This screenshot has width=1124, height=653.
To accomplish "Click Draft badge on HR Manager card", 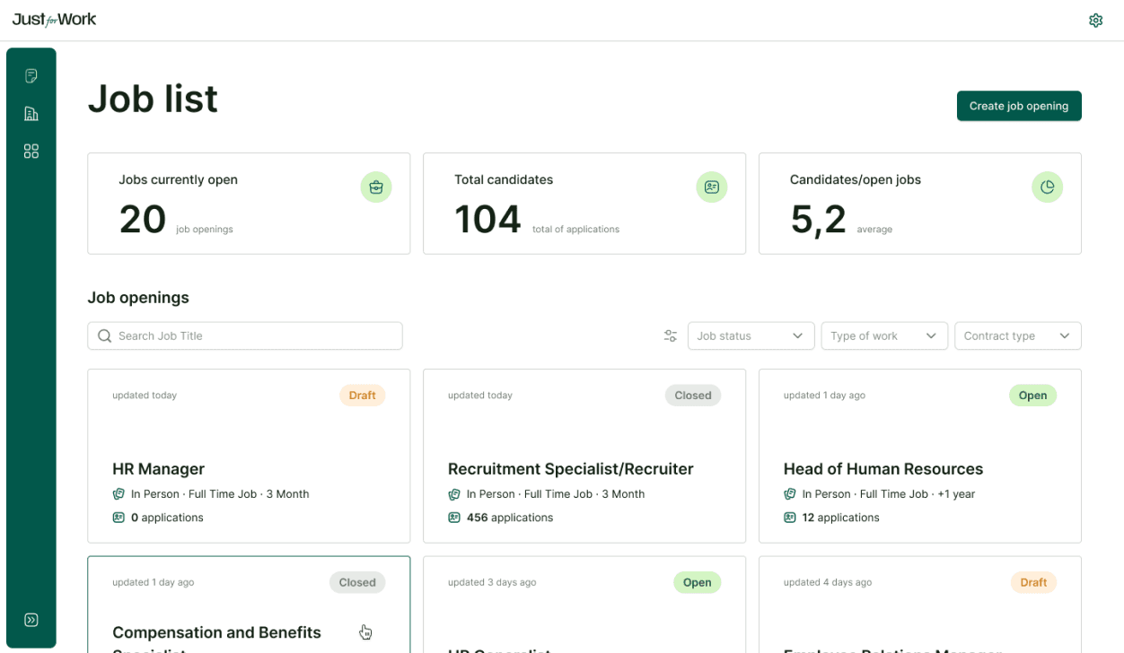I will tap(362, 396).
